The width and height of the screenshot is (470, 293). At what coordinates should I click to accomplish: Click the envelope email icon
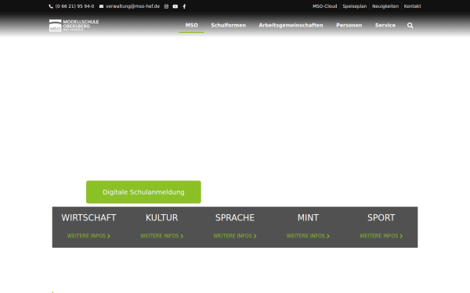click(x=101, y=6)
